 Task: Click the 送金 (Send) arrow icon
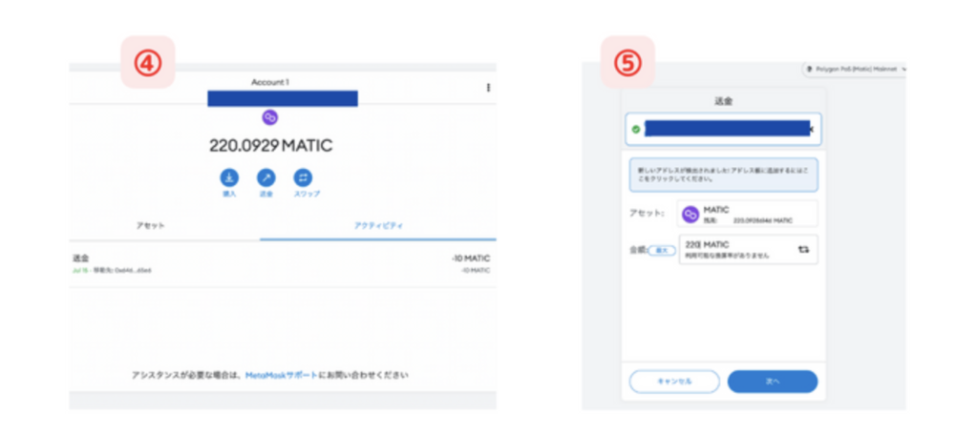(266, 177)
